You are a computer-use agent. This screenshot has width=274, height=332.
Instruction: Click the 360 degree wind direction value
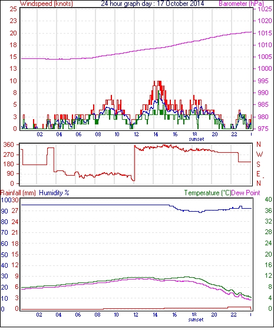tap(9, 145)
